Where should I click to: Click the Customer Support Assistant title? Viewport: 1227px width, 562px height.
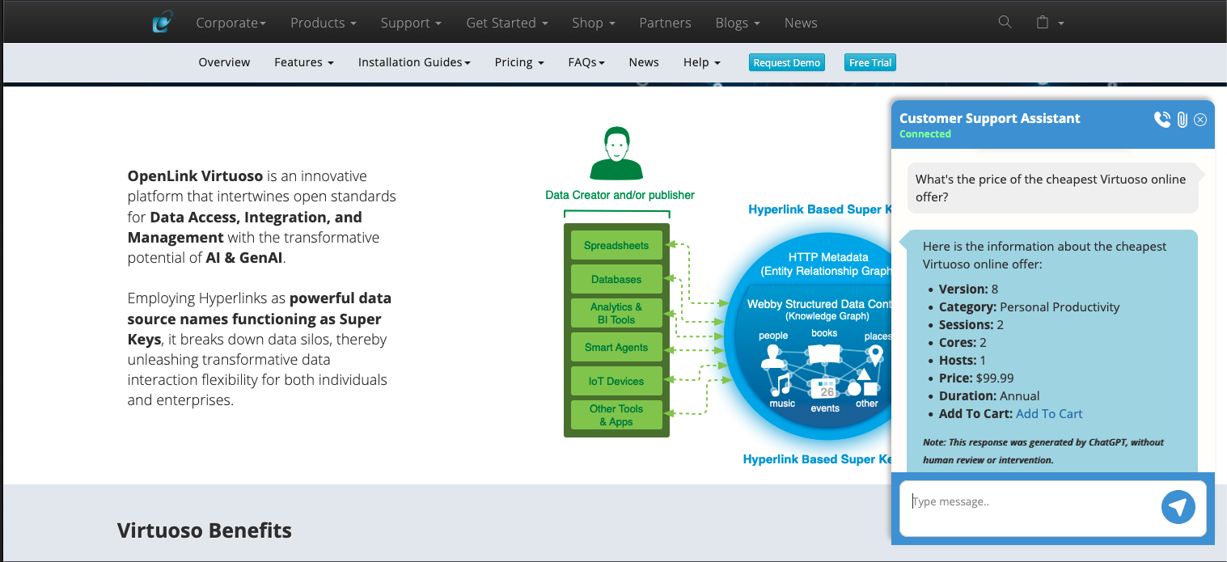coord(990,118)
